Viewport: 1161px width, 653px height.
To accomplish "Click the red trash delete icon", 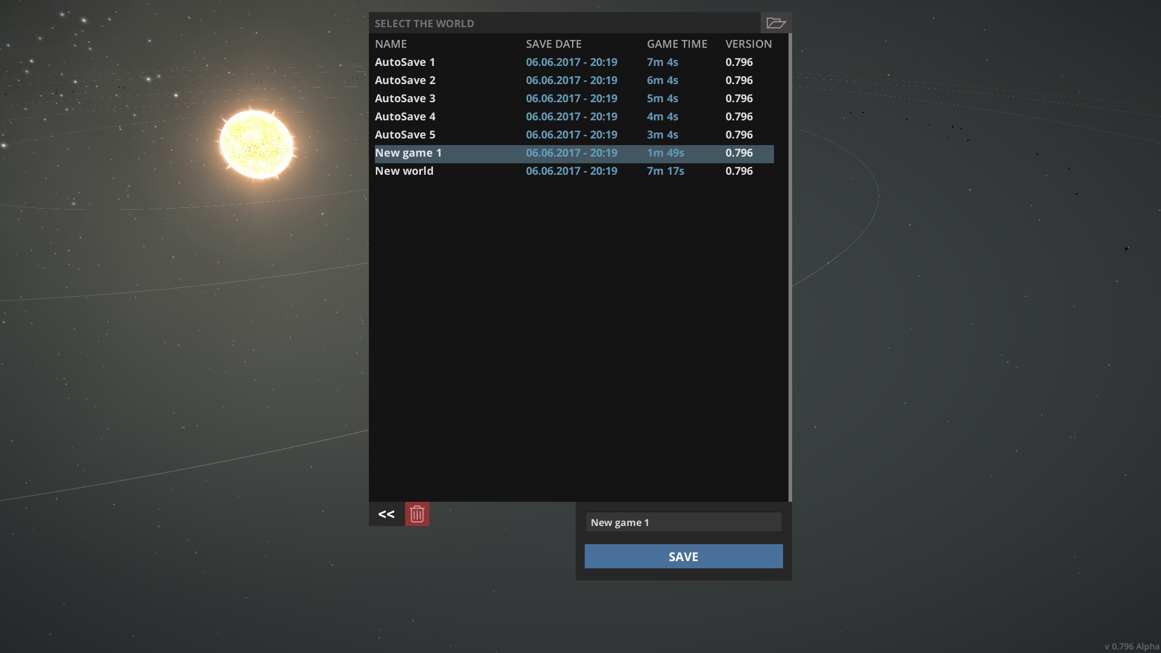I will coord(417,514).
